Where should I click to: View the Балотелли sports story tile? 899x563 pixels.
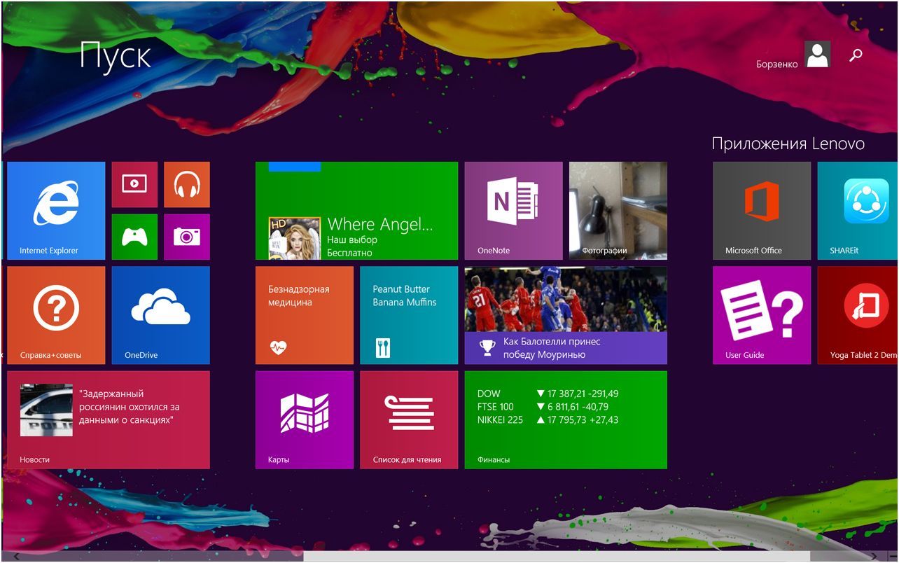pos(566,315)
